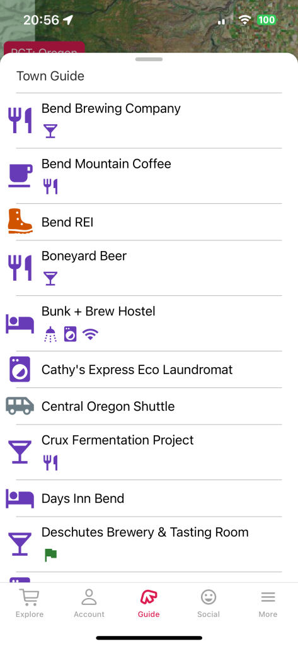Tap the washing machine icon for Cathy's Express Eco Laundromat
This screenshot has width=298, height=646.
(20, 369)
